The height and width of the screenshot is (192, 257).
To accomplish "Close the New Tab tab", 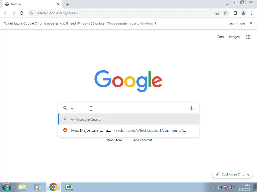I will [58, 4].
